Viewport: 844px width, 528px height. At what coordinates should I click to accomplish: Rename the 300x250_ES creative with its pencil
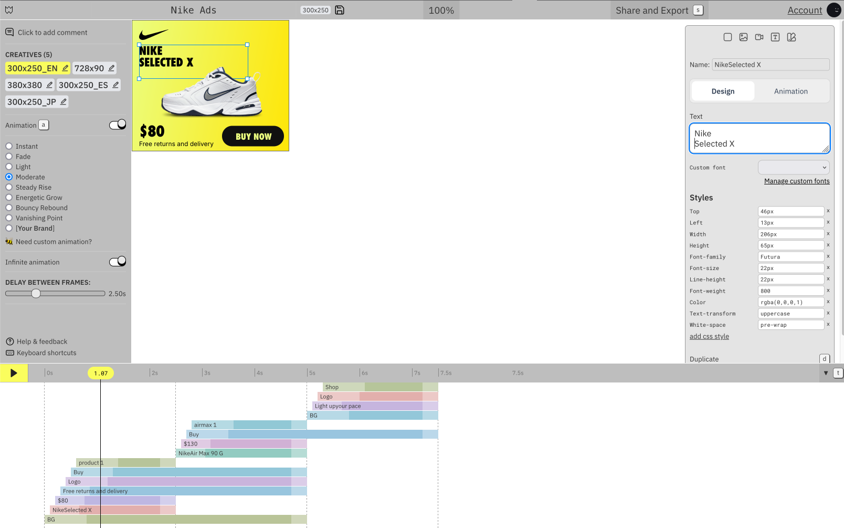[115, 85]
